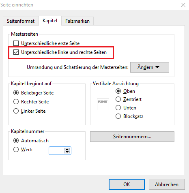Viewport: 189px width, 193px height.
Task: Decrease the Wert spinner value
Action: [67, 152]
